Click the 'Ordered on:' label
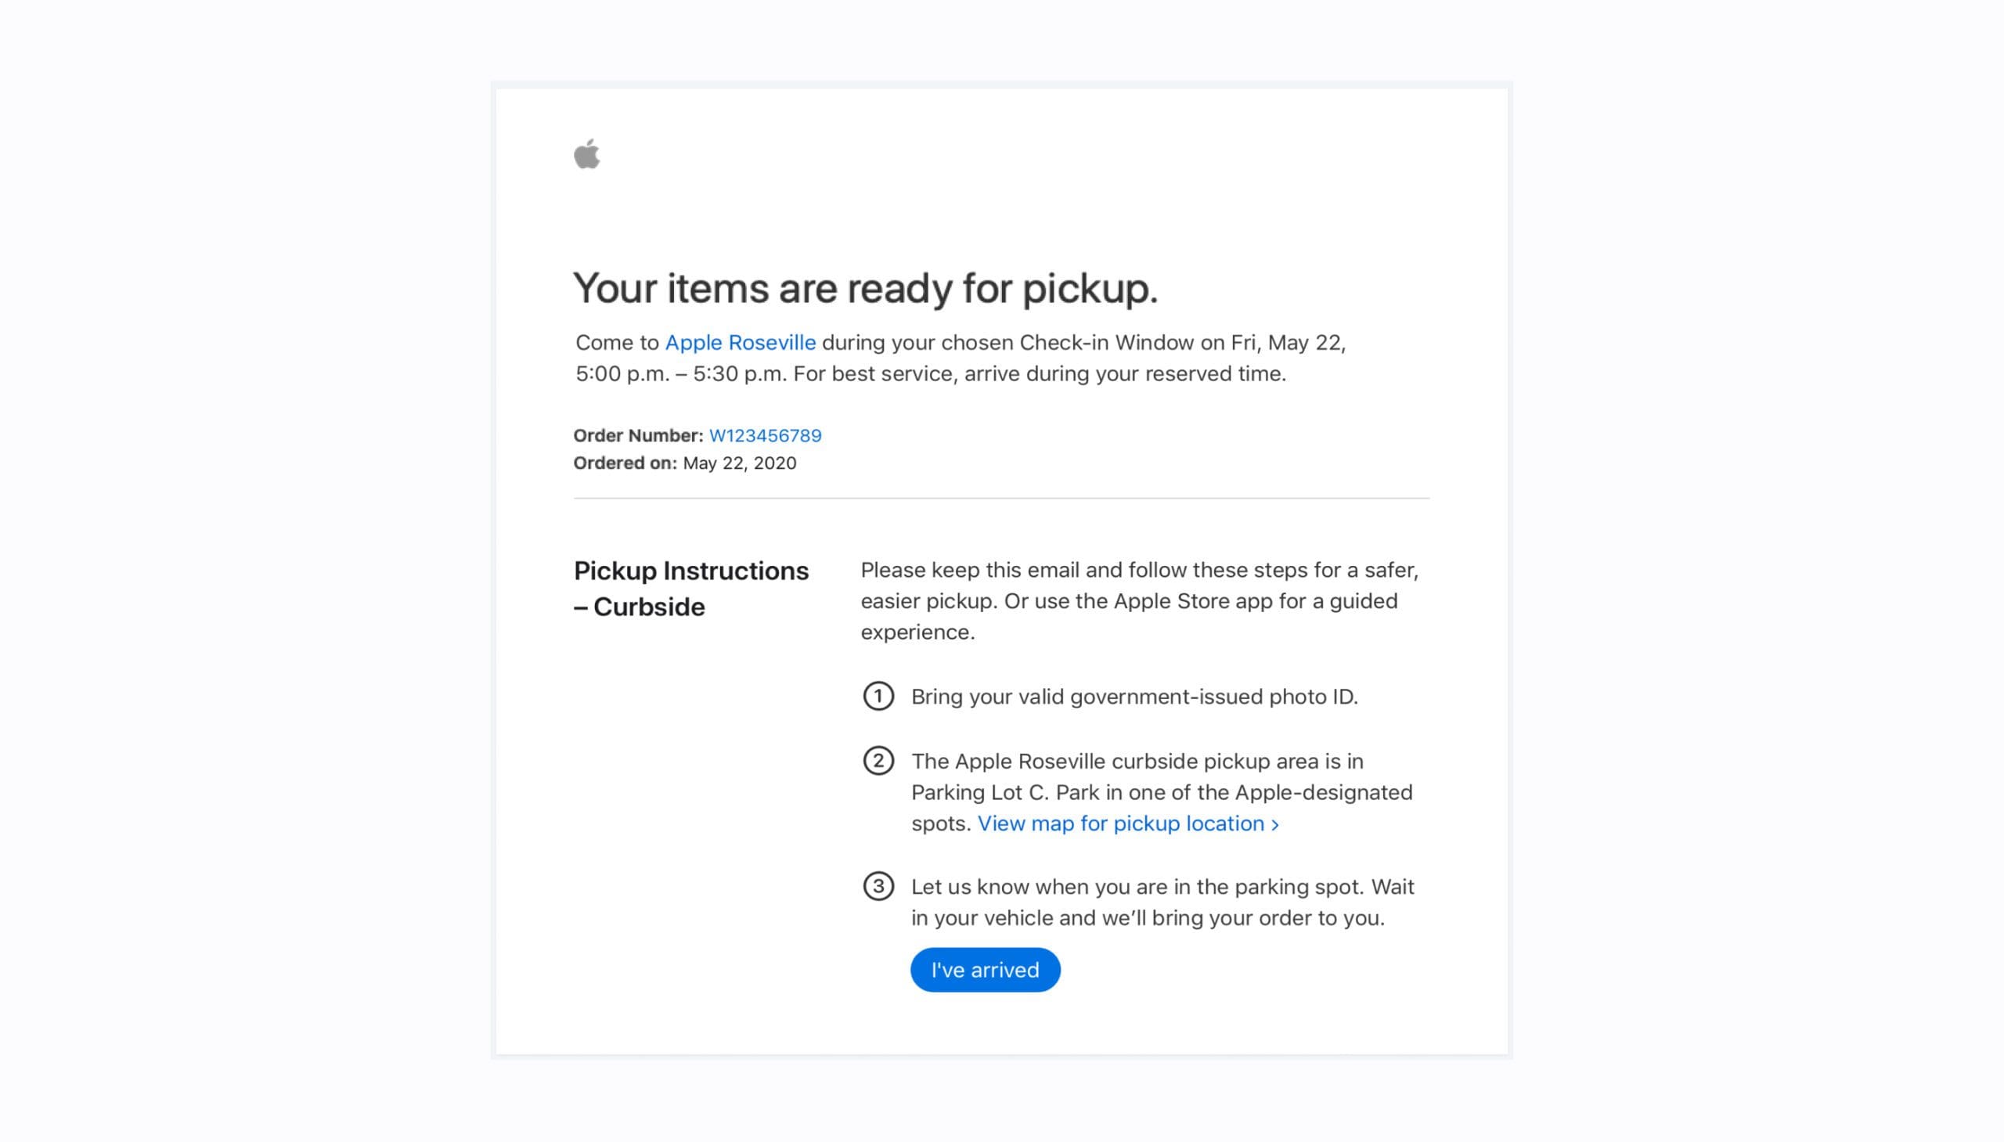This screenshot has height=1142, width=2004. (x=625, y=463)
